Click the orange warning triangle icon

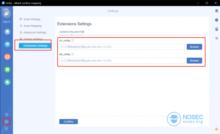(216, 129)
